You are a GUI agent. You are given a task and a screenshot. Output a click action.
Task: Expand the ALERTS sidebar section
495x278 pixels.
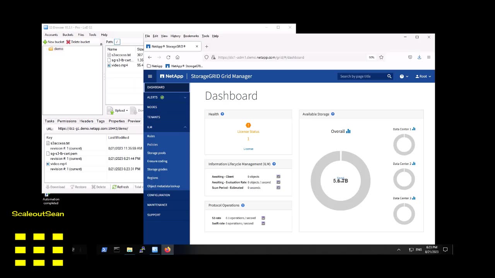(x=167, y=97)
